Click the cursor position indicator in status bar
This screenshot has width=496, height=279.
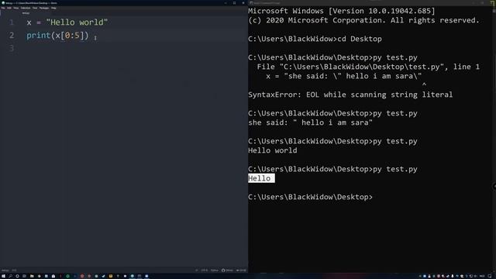(x=14, y=270)
